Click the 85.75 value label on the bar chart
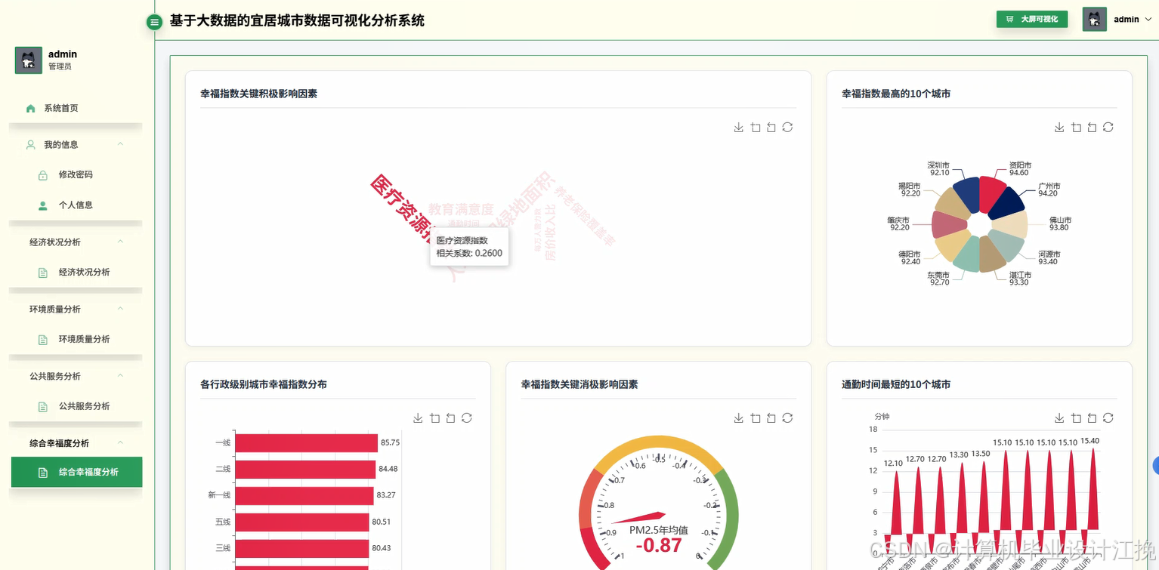Image resolution: width=1159 pixels, height=570 pixels. click(x=391, y=443)
